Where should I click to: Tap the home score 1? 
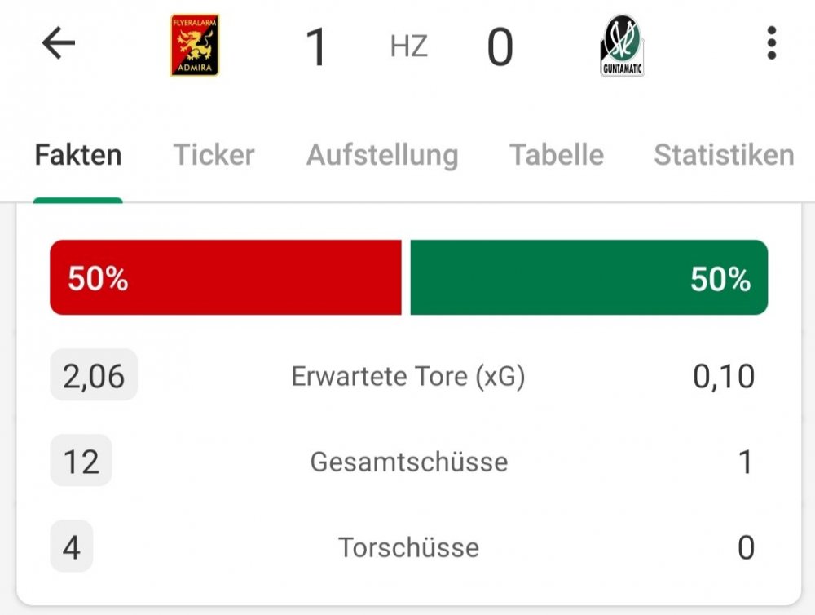[316, 46]
